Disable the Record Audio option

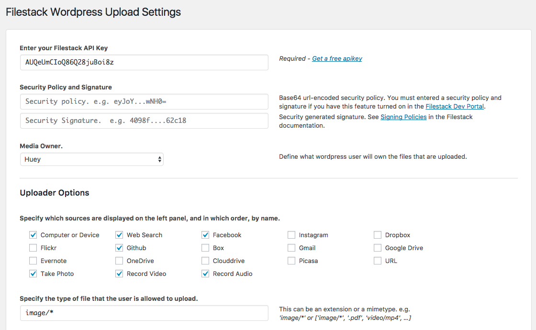[205, 274]
